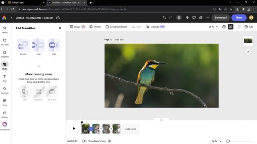This screenshot has width=257, height=144.
Task: Open Resize in the toolbar
Action: 77,27
